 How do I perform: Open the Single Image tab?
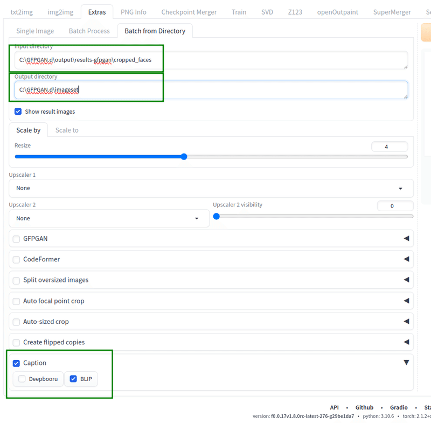pyautogui.click(x=35, y=31)
